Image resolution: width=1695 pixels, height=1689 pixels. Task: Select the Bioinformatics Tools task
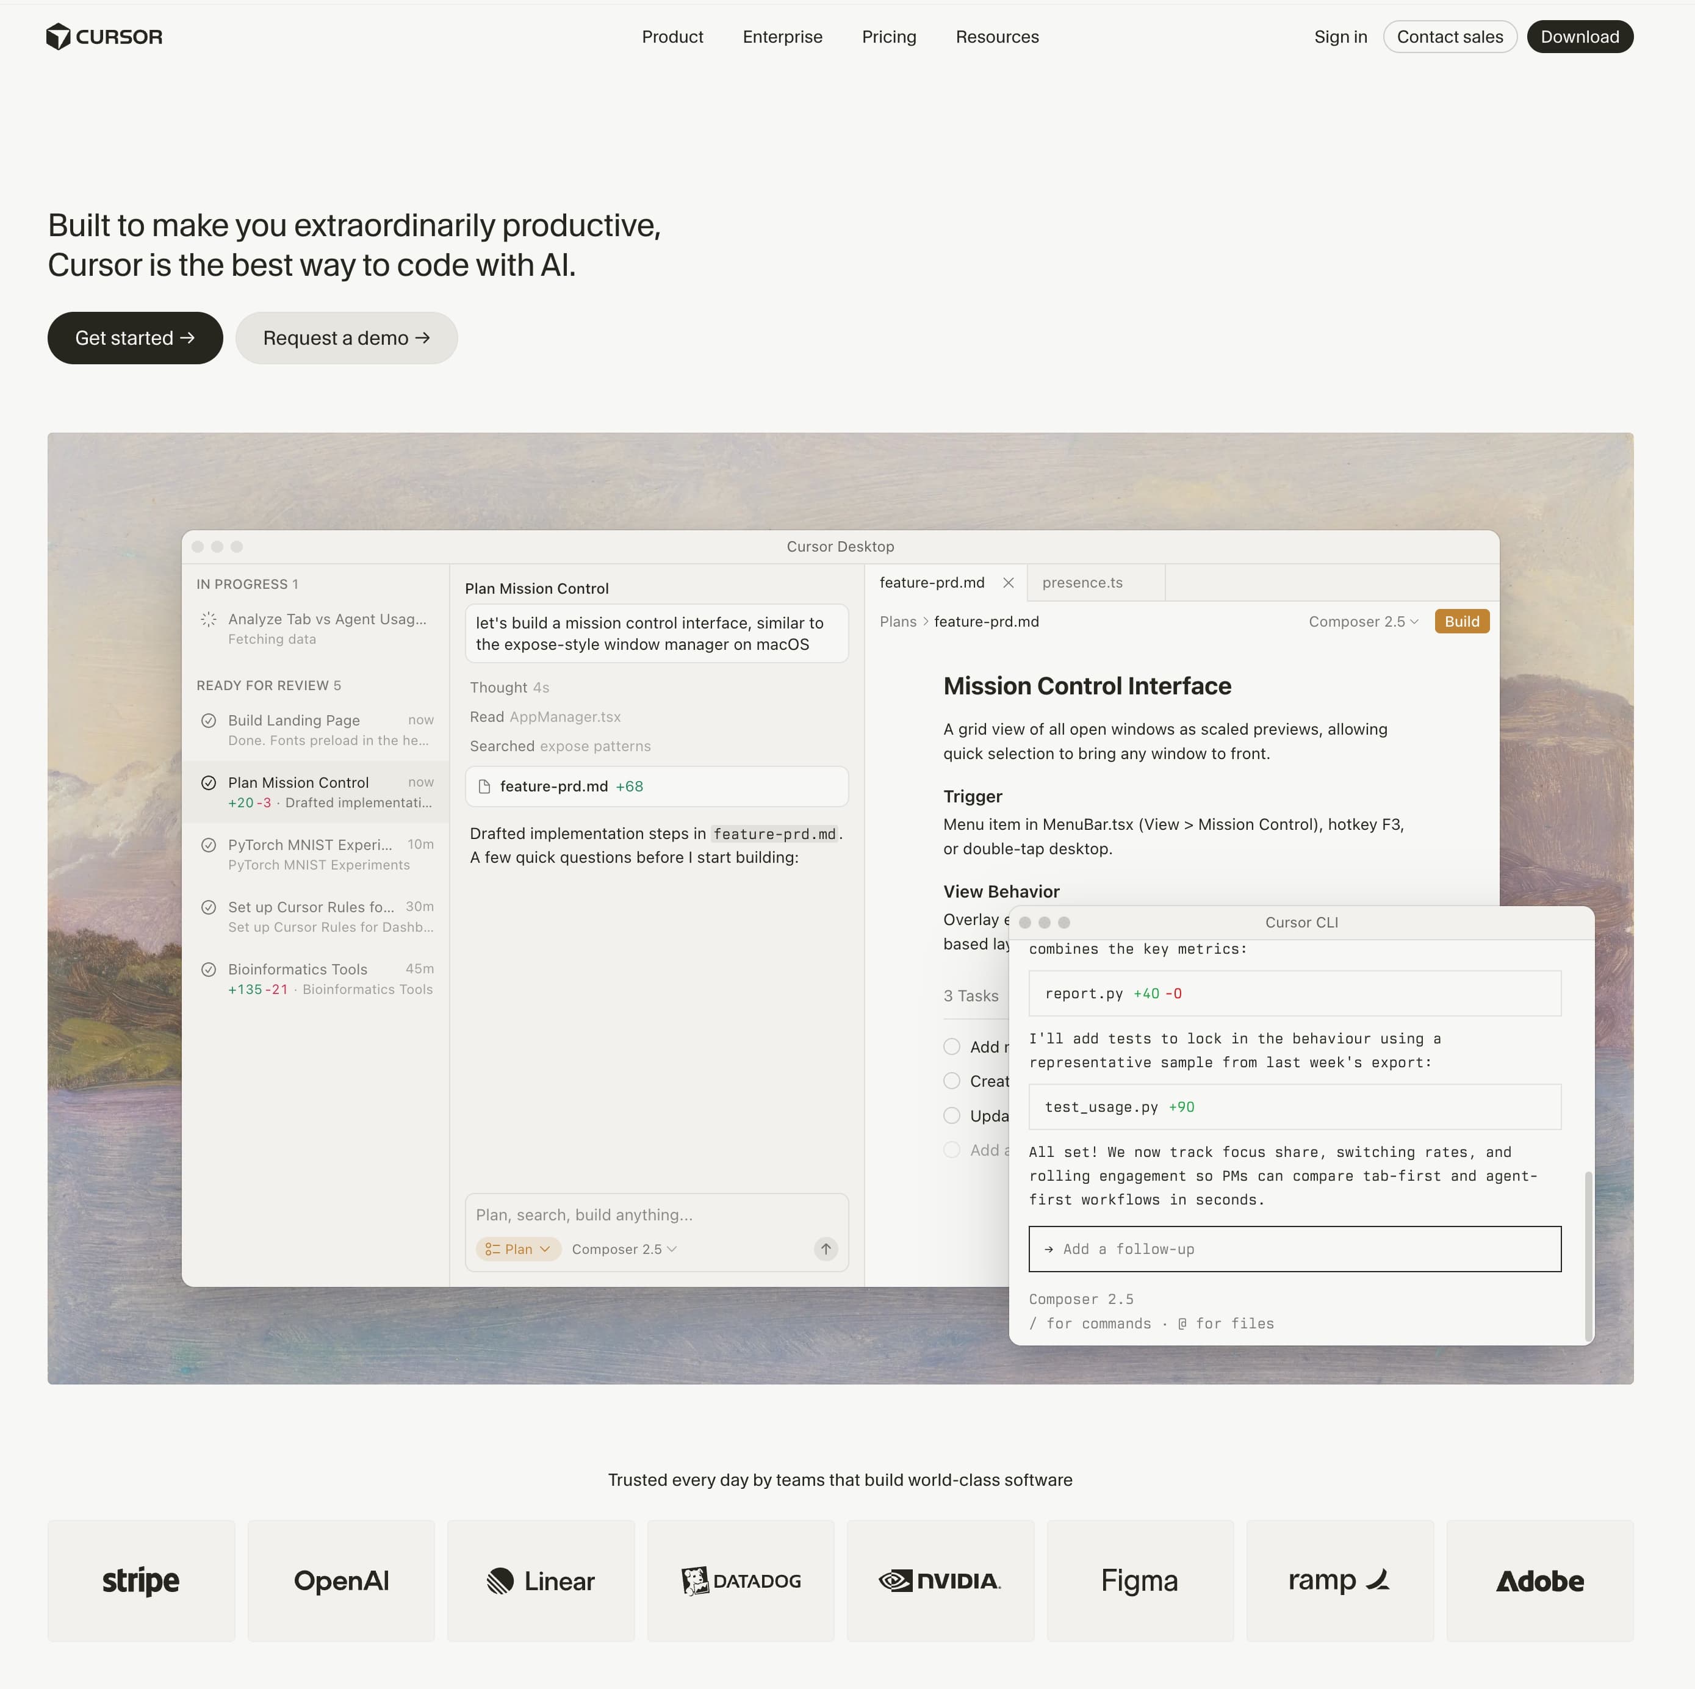pyautogui.click(x=316, y=978)
